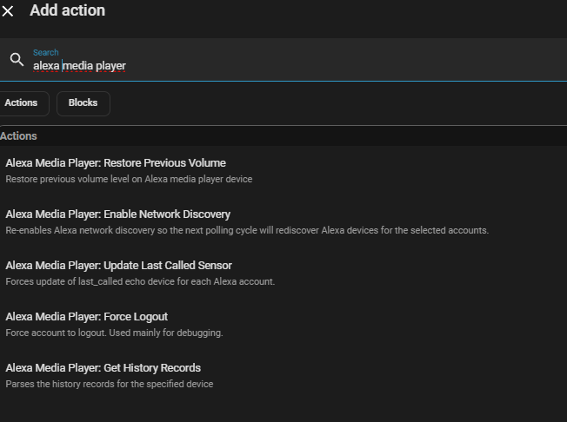Click the 'Forces update of last_called' description
This screenshot has height=422, width=567.
tap(140, 282)
